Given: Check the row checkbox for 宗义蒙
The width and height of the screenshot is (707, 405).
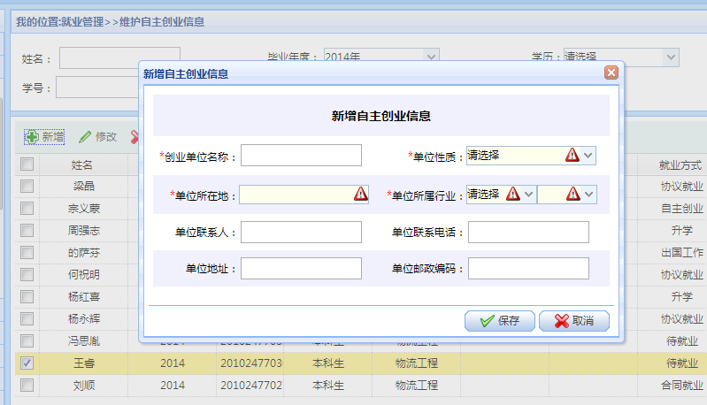Looking at the screenshot, I should tap(27, 208).
